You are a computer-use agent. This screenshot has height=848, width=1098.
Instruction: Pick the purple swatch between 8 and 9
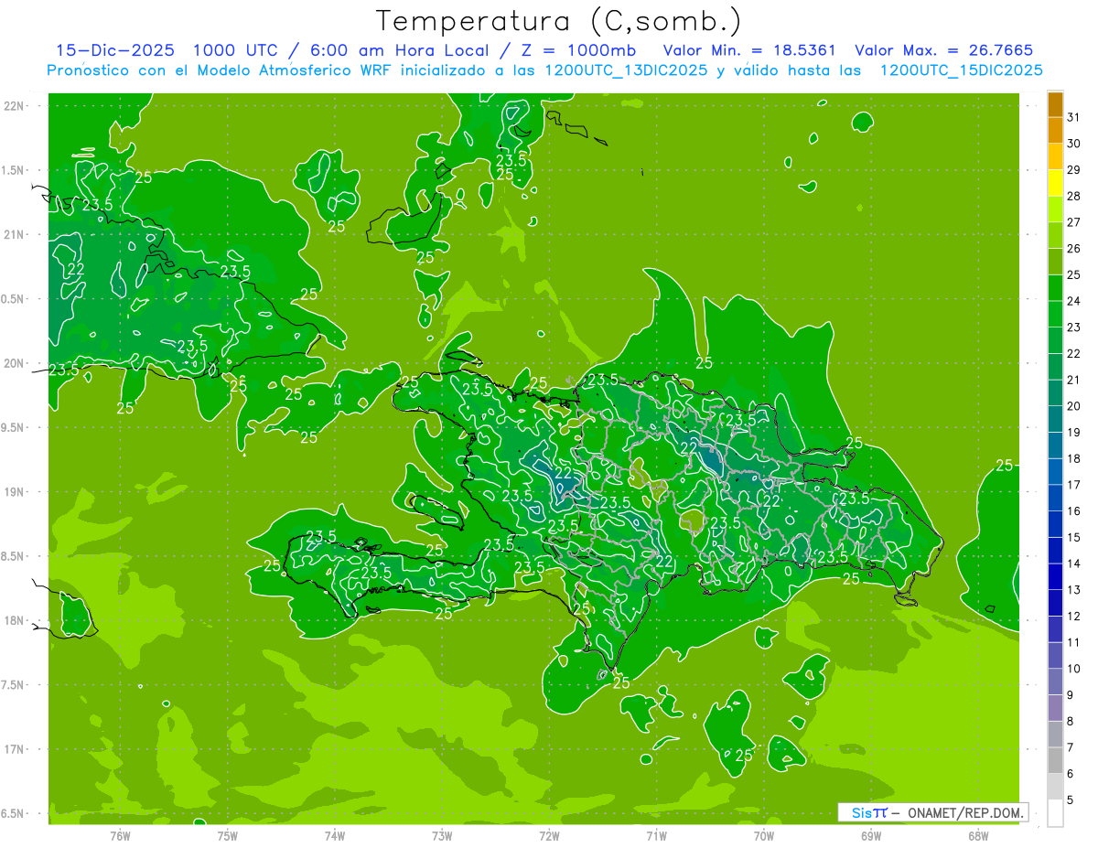pyautogui.click(x=1055, y=708)
